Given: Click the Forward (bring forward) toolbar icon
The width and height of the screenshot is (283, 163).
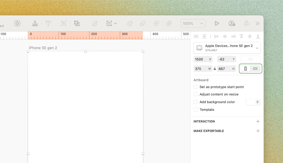Looking at the screenshot, I should (x=35, y=23).
